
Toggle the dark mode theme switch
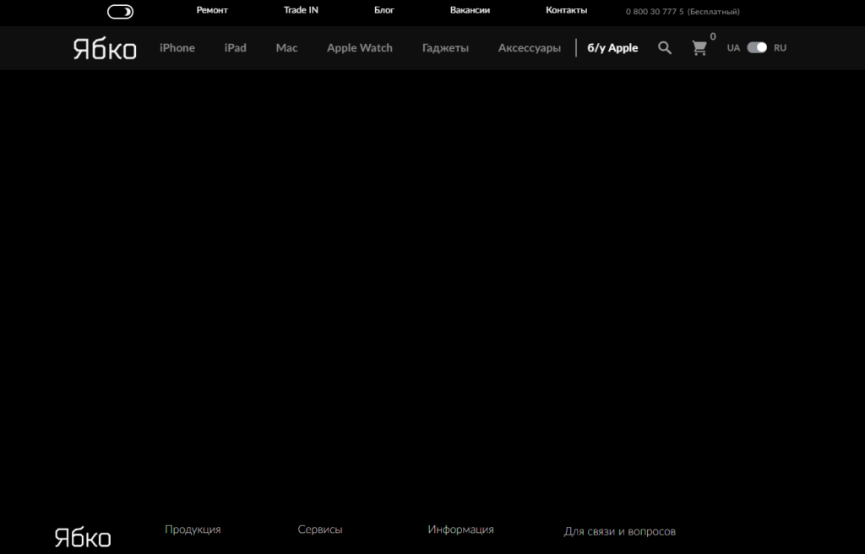pyautogui.click(x=120, y=12)
